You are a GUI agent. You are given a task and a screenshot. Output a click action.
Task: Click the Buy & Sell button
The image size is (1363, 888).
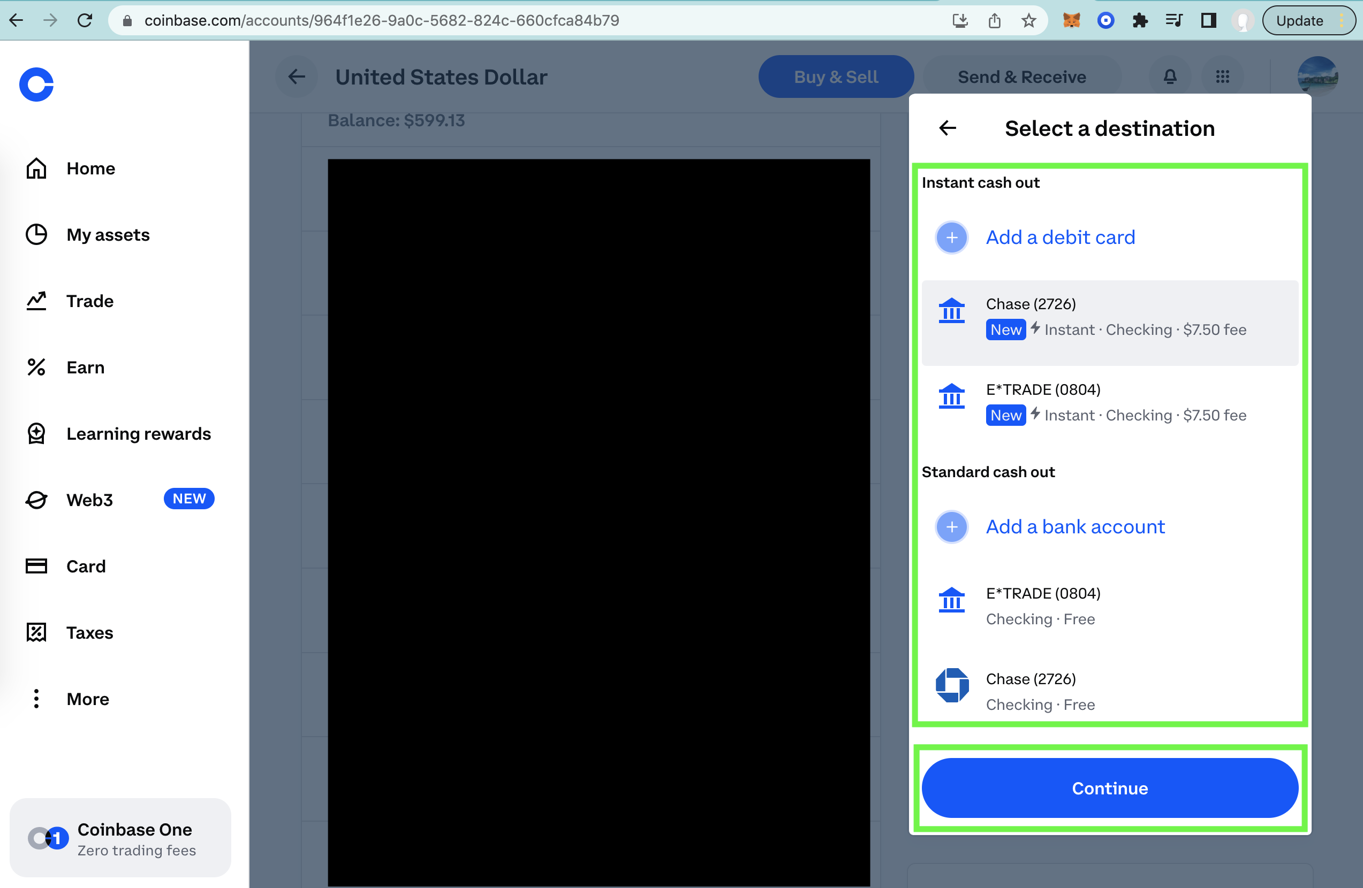[x=836, y=76]
